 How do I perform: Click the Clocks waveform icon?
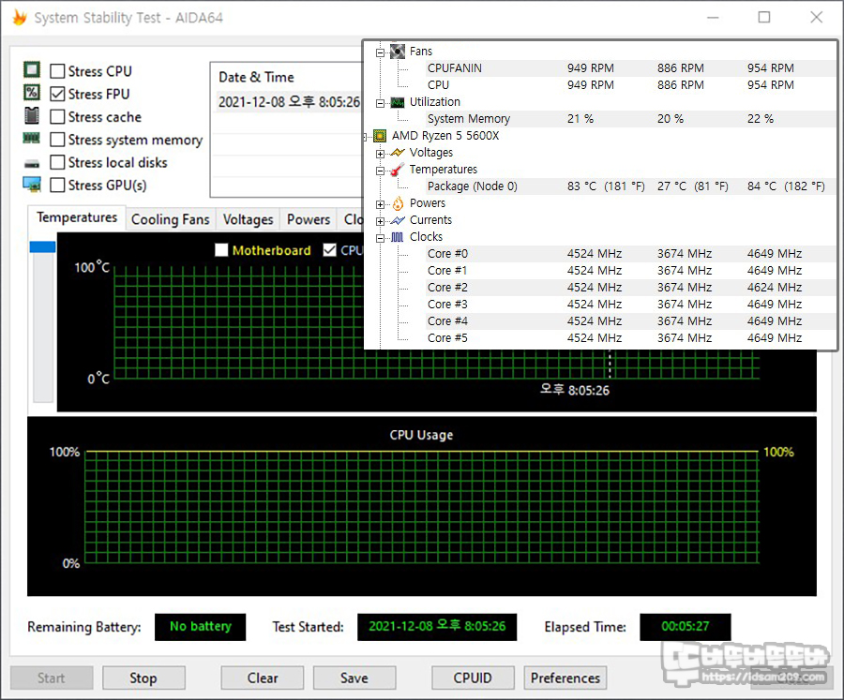[x=398, y=237]
